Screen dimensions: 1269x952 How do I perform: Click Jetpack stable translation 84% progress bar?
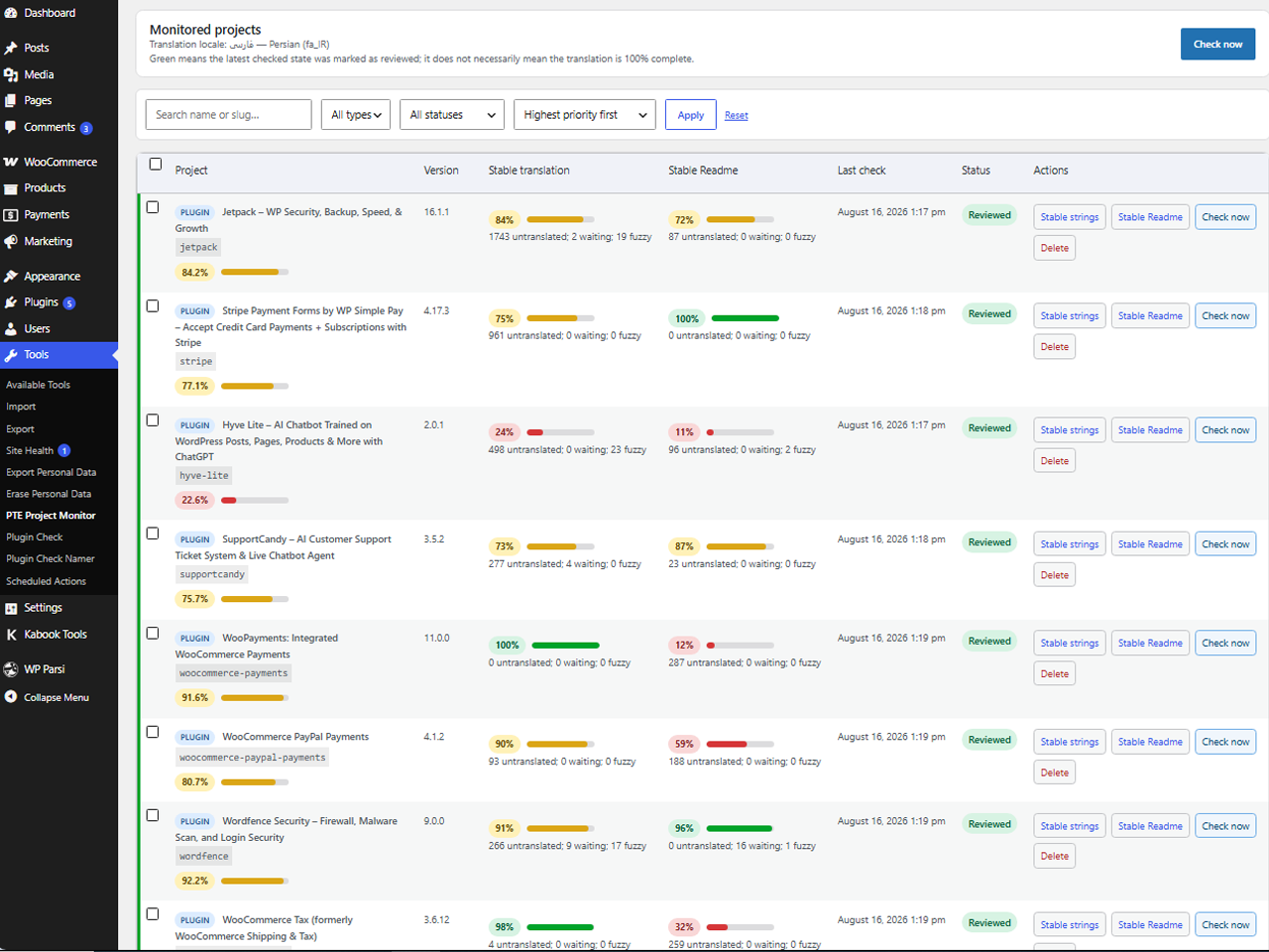[x=561, y=219]
